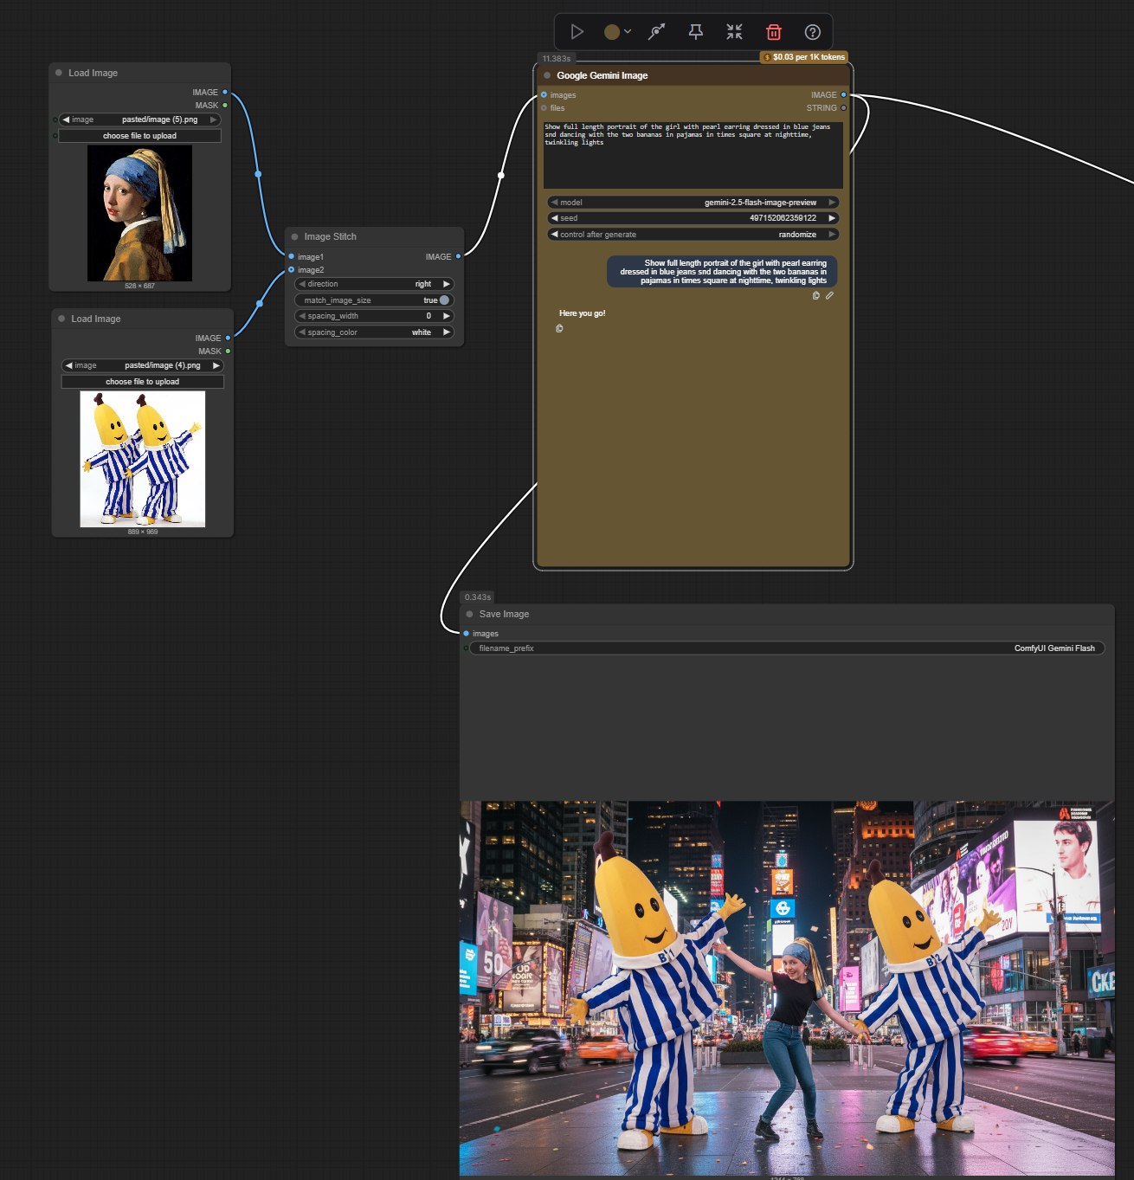This screenshot has width=1134, height=1180.
Task: Open the 'control after generate' randomize dropdown
Action: (x=693, y=234)
